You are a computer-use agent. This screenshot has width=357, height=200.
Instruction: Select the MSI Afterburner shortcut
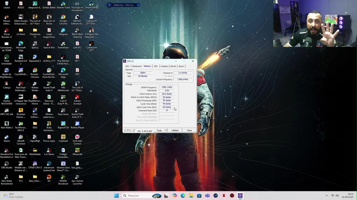(63, 87)
